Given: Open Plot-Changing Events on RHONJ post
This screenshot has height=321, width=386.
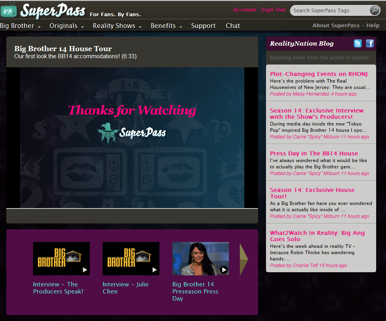Looking at the screenshot, I should pyautogui.click(x=319, y=74).
